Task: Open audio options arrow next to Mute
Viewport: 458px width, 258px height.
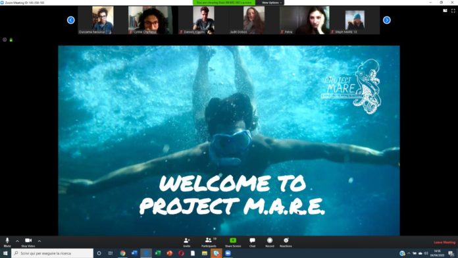Action: coord(17,241)
